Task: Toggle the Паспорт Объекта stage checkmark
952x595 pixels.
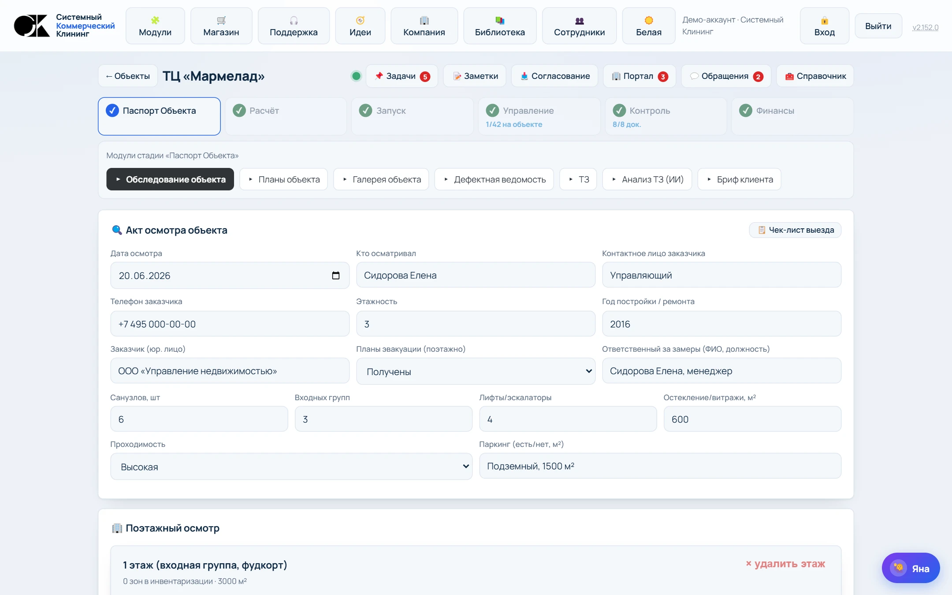Action: click(x=112, y=110)
